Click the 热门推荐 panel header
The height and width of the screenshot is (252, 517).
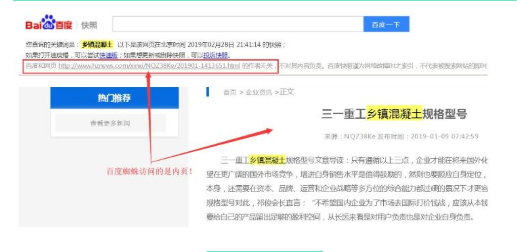[x=114, y=98]
